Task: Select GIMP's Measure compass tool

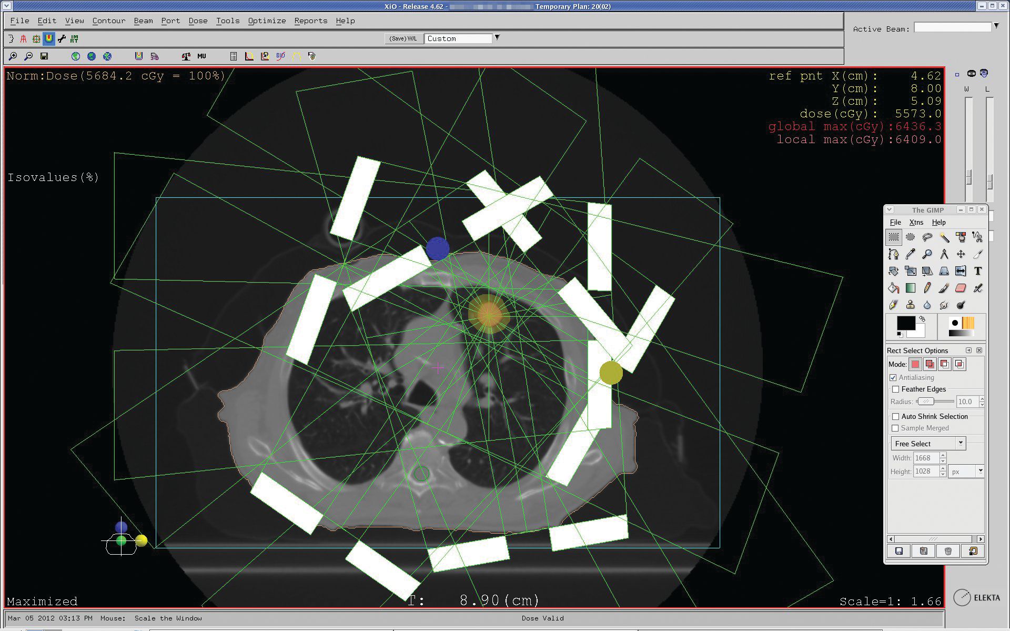Action: (944, 254)
